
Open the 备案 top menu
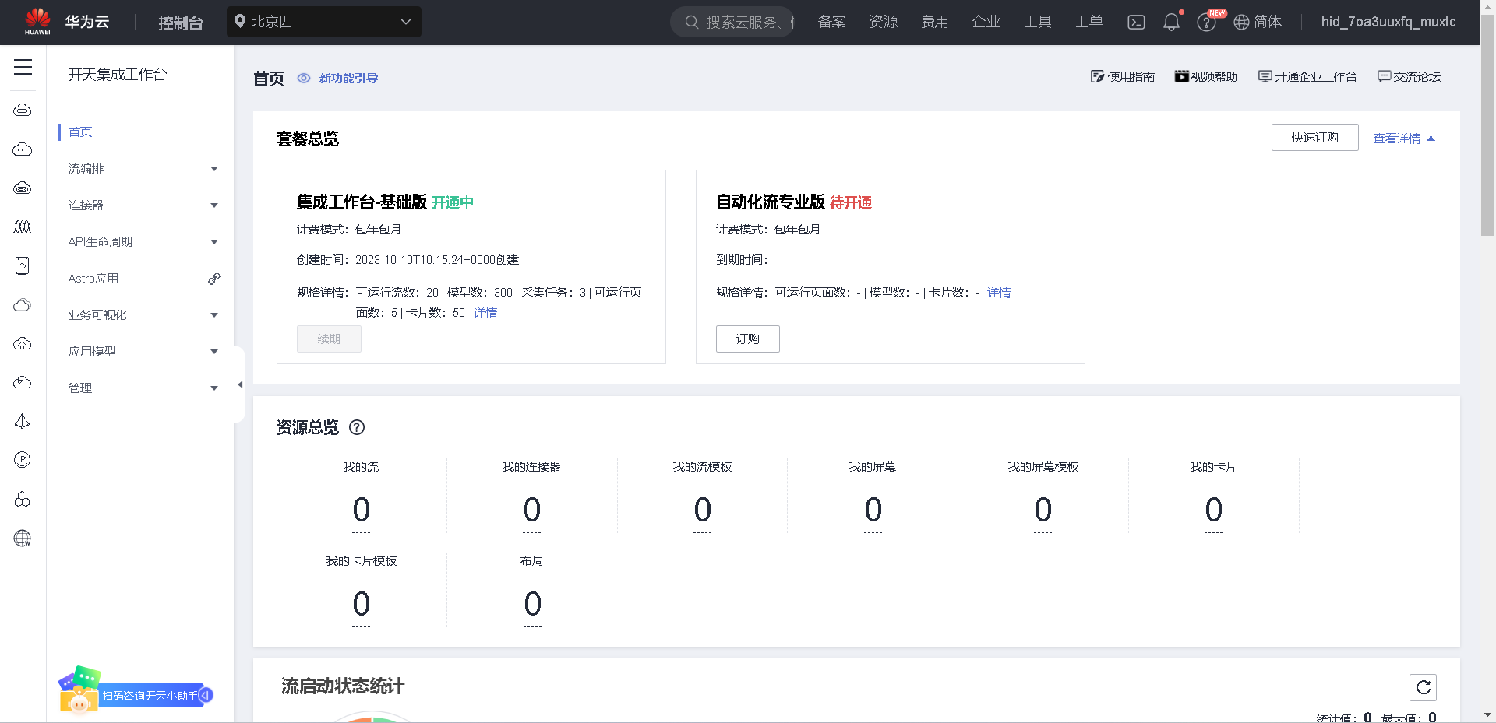[831, 22]
